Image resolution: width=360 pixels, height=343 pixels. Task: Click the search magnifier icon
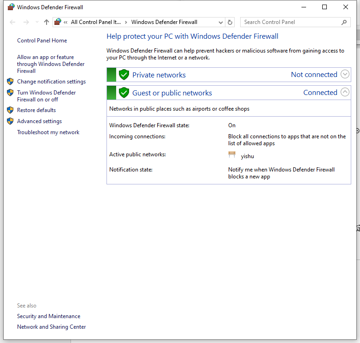pyautogui.click(x=344, y=22)
